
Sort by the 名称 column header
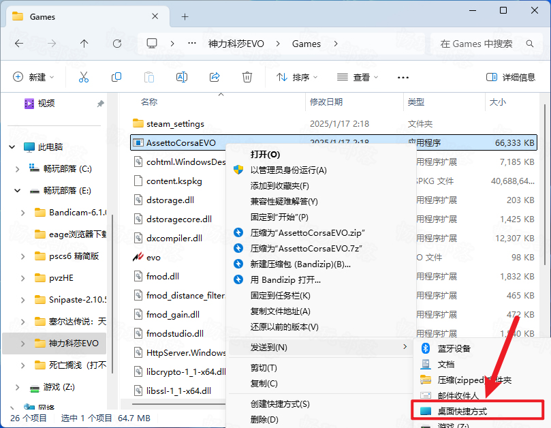149,102
